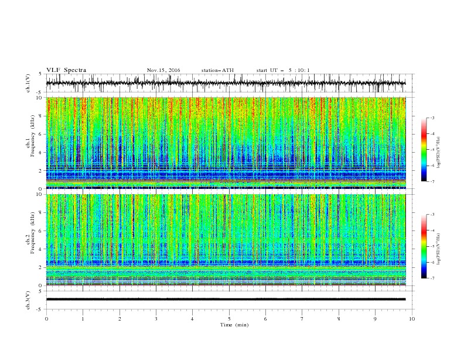This screenshot has width=464, height=358.
Task: Click time axis tick label "0"
Action: click(46, 319)
